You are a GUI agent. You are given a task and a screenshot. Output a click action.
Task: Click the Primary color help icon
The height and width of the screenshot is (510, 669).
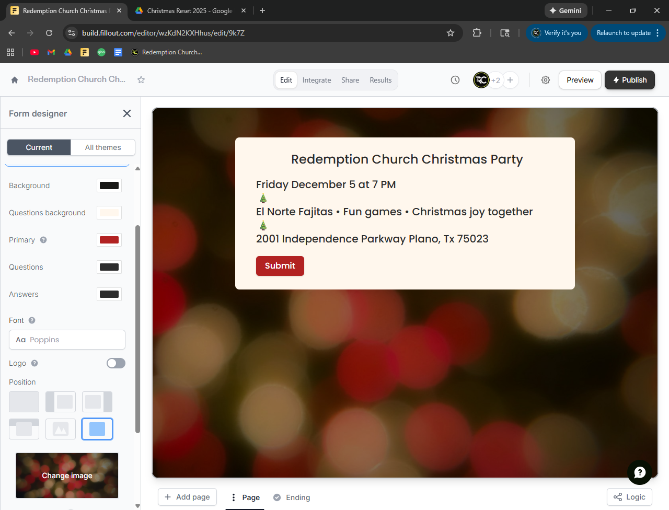(43, 240)
